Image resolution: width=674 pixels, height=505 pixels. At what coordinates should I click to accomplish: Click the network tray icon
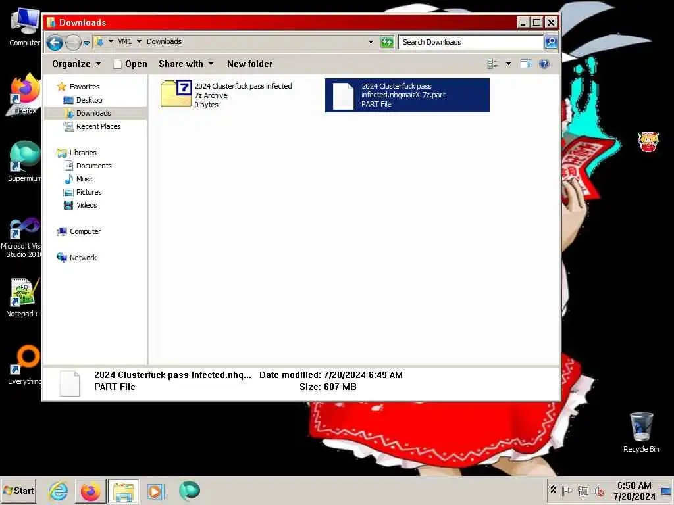click(583, 491)
